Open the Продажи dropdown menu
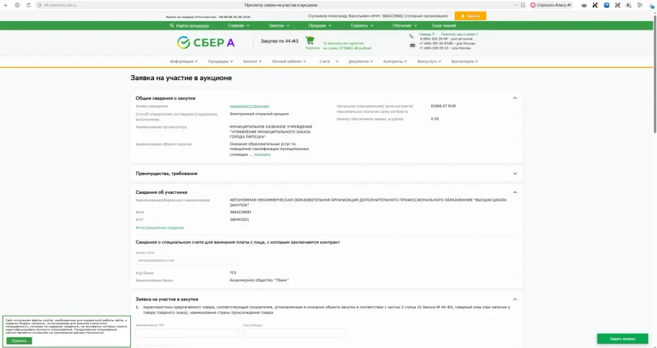The image size is (657, 348). [320, 26]
